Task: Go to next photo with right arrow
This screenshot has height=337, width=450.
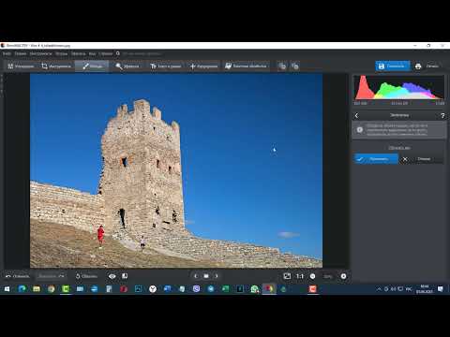Action: coord(217,276)
